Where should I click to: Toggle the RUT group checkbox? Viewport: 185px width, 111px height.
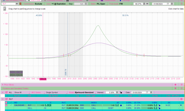coord(7,99)
